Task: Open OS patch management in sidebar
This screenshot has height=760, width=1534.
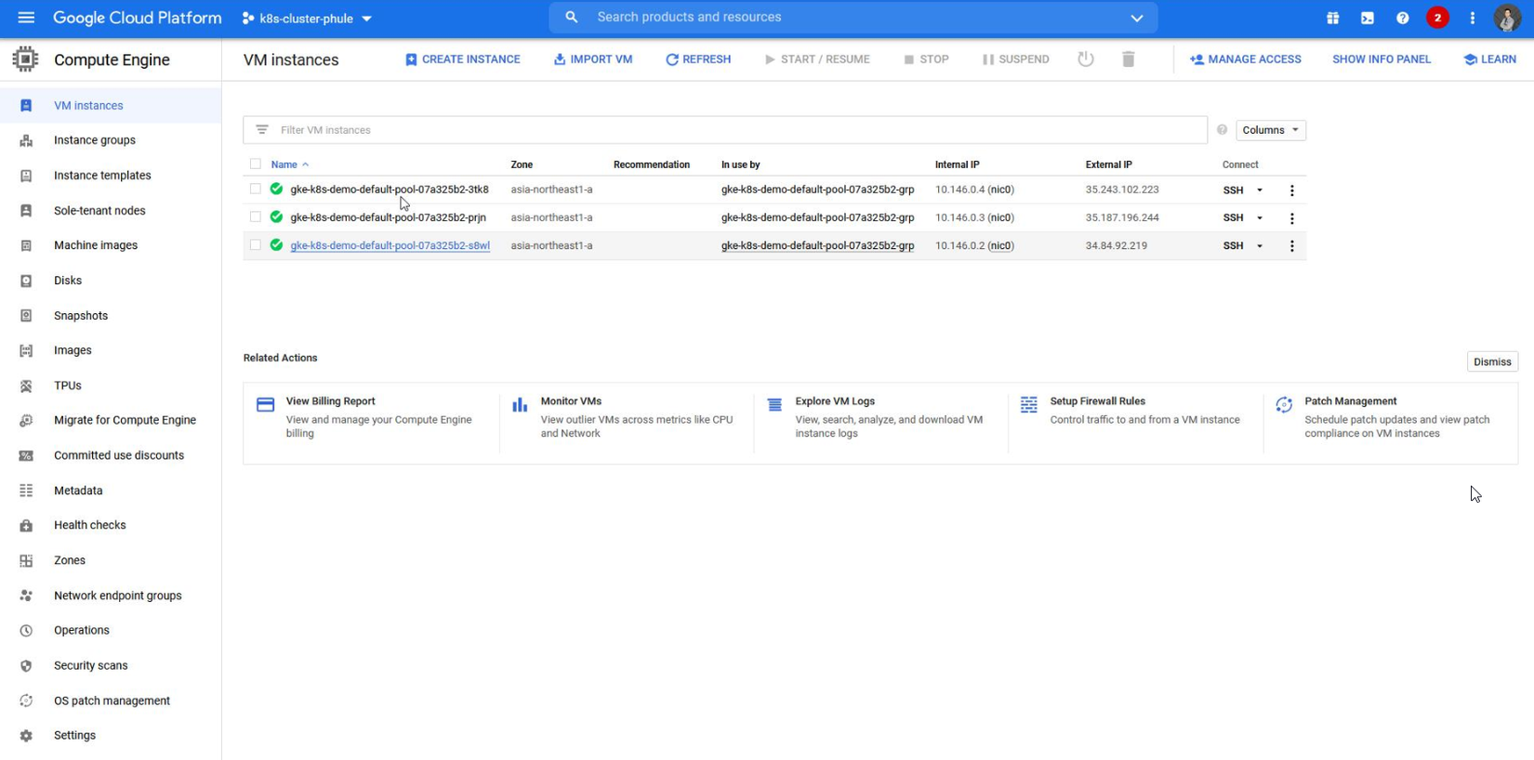Action: 111,701
